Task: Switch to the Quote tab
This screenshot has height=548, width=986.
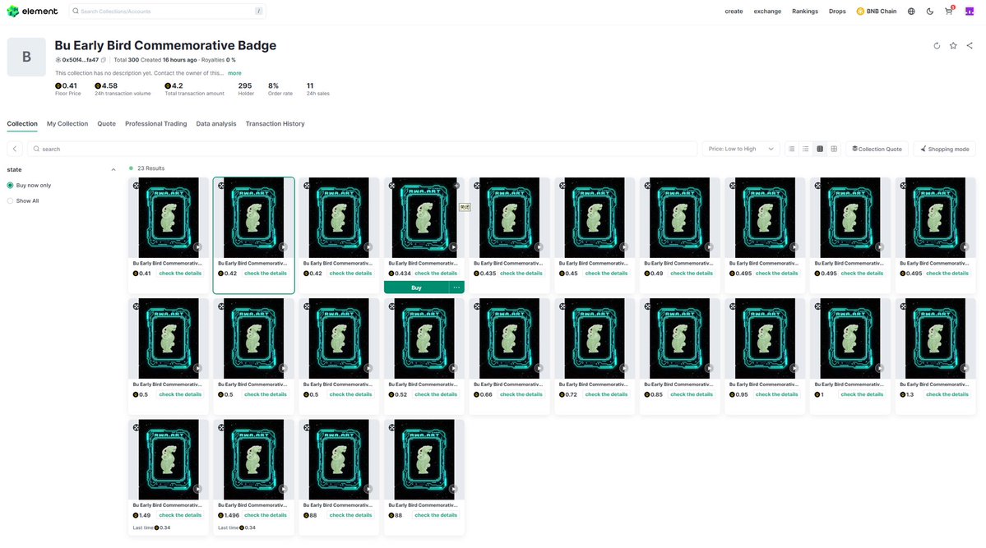Action: [106, 124]
